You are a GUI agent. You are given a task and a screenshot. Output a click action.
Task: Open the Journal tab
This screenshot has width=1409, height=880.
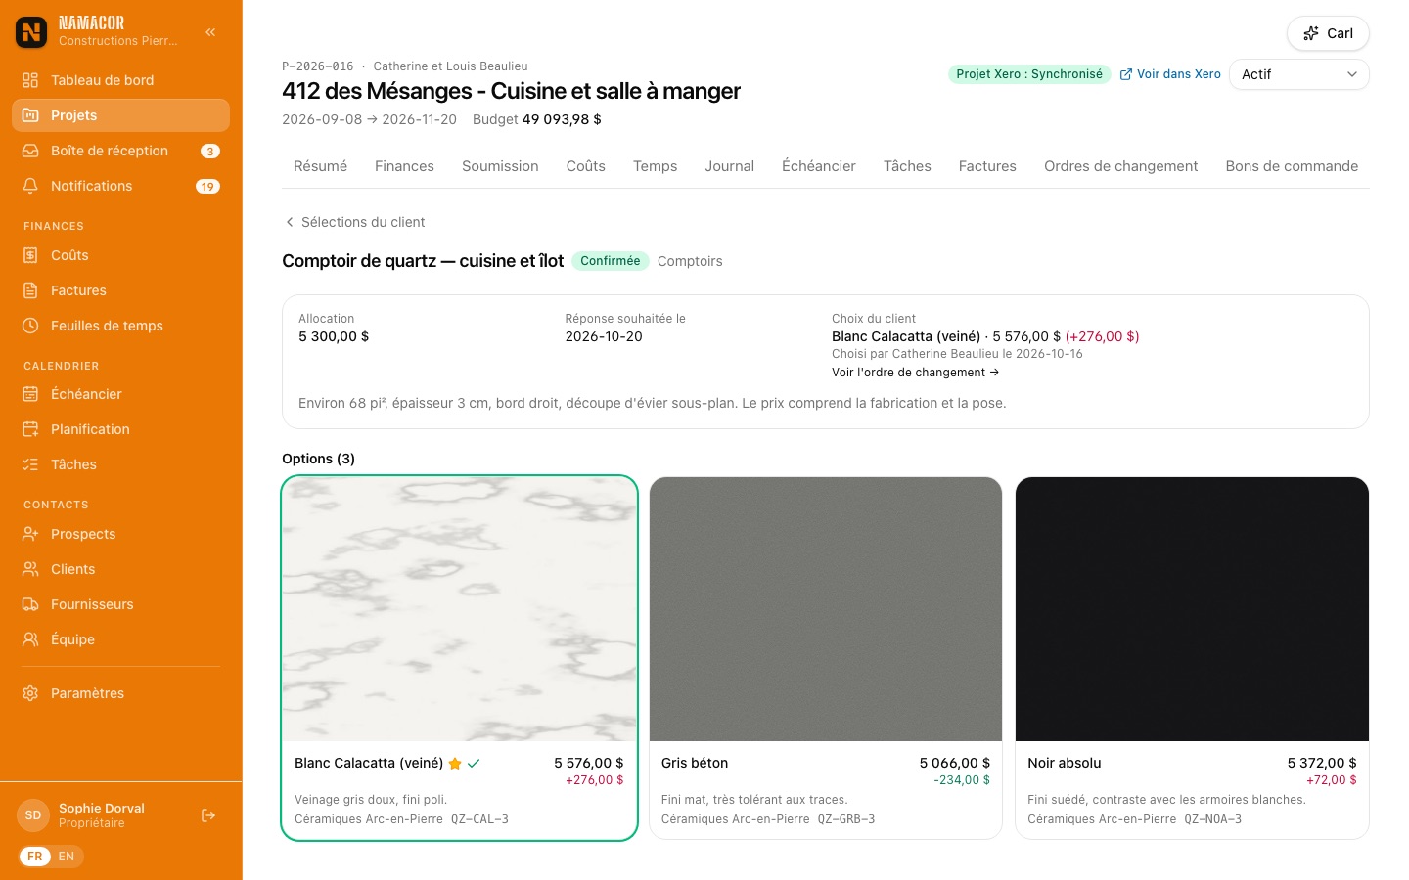(729, 166)
